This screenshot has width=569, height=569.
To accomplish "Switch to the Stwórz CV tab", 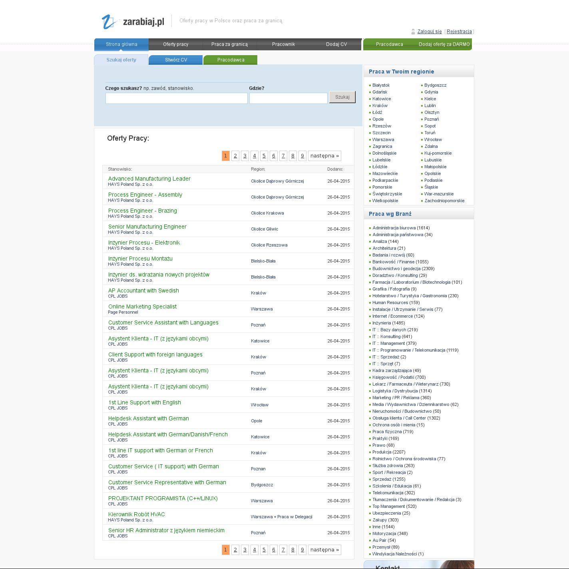I will (176, 60).
